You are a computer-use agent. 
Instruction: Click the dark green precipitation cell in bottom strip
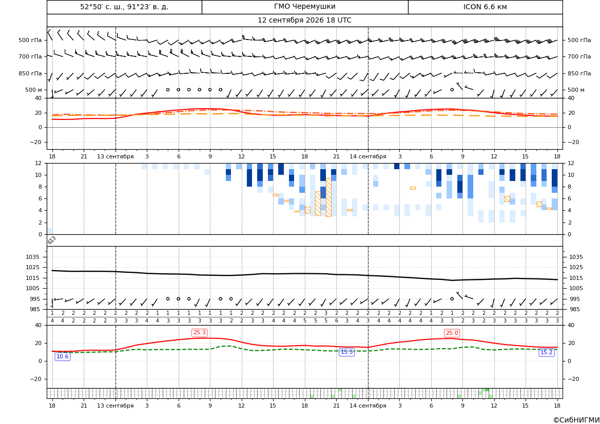(x=487, y=390)
